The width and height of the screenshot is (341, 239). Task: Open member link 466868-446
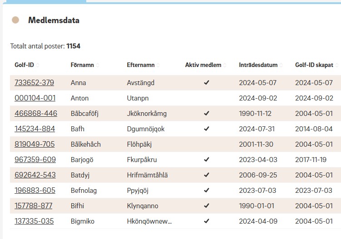click(x=36, y=114)
